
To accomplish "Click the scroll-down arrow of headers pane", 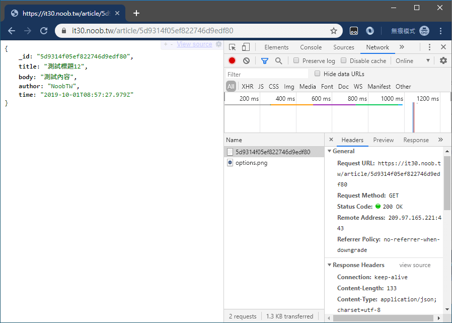I will [x=447, y=309].
